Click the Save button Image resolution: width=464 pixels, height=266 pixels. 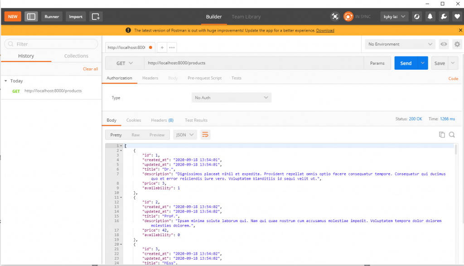click(x=440, y=63)
